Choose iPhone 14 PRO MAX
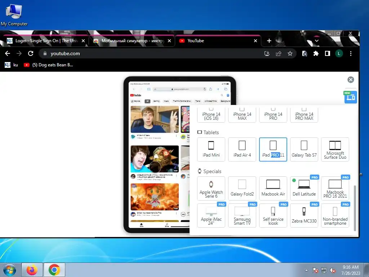Screen dimensions: 369x277 [x=304, y=115]
